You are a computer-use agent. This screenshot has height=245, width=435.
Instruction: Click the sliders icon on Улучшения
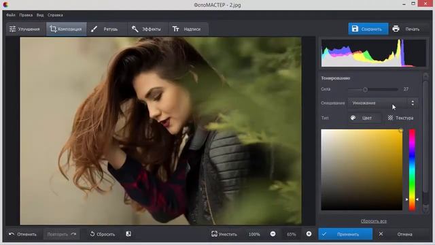pyautogui.click(x=12, y=29)
